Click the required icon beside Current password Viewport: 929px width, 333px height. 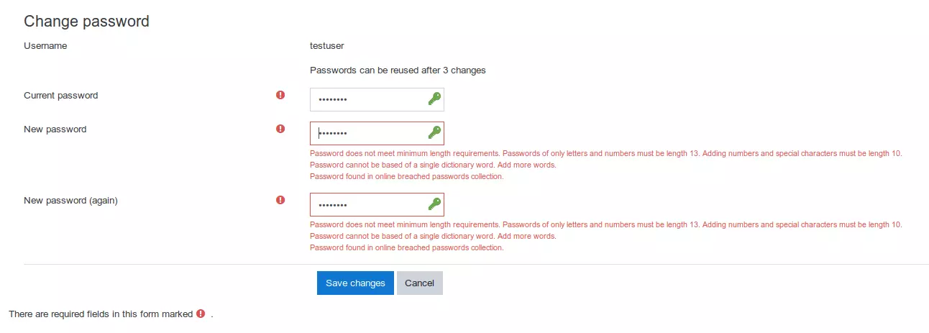[280, 95]
